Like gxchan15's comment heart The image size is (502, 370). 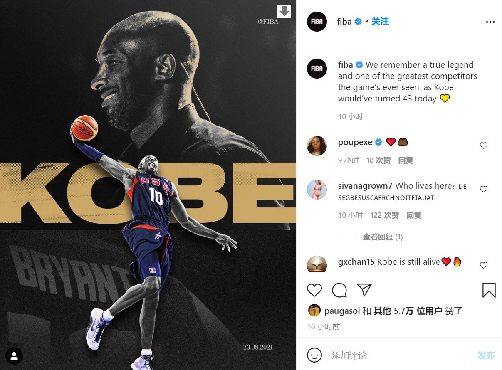tap(484, 265)
